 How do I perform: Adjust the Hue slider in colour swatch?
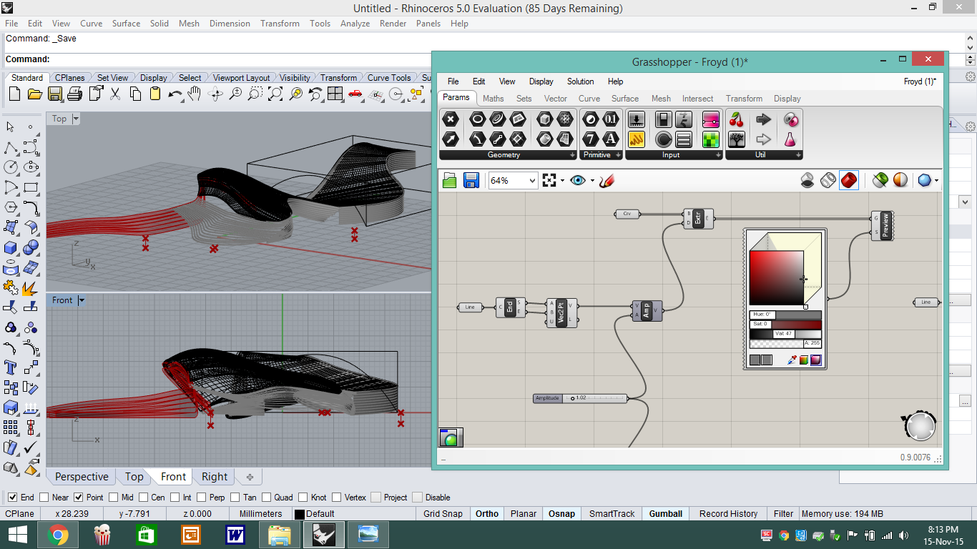pos(785,315)
